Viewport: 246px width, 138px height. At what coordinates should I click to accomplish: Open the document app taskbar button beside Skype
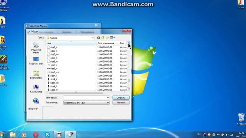point(59,135)
